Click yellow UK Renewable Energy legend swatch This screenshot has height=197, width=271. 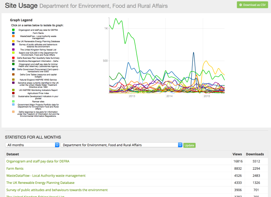tap(13, 41)
